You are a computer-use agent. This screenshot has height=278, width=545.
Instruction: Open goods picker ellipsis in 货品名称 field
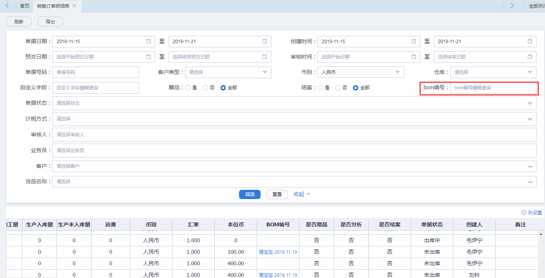530,182
